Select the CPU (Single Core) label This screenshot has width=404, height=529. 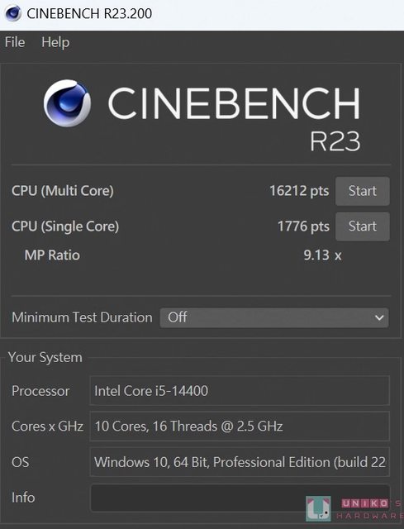pyautogui.click(x=65, y=226)
